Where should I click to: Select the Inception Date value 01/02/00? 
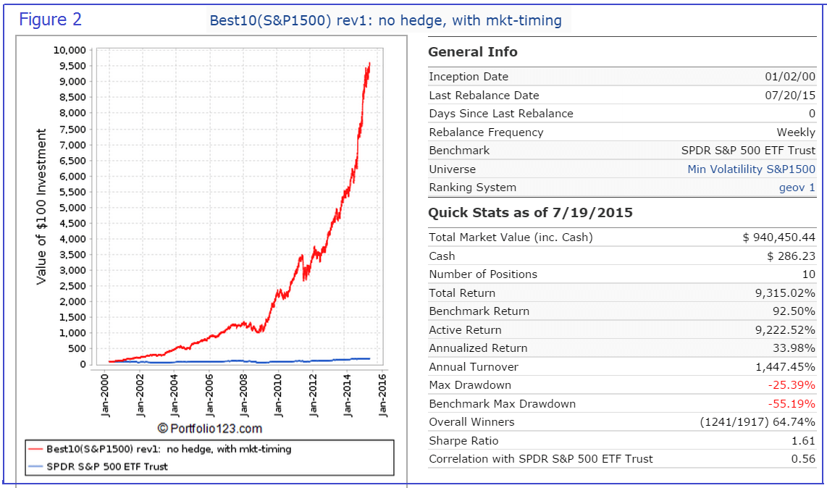click(790, 77)
